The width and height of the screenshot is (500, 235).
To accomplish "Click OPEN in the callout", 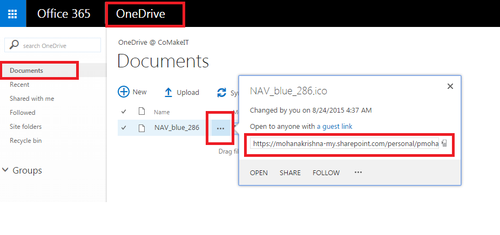I will [x=259, y=172].
